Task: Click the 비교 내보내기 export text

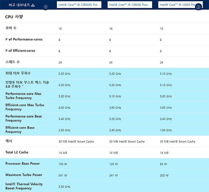Action: pos(19,5)
